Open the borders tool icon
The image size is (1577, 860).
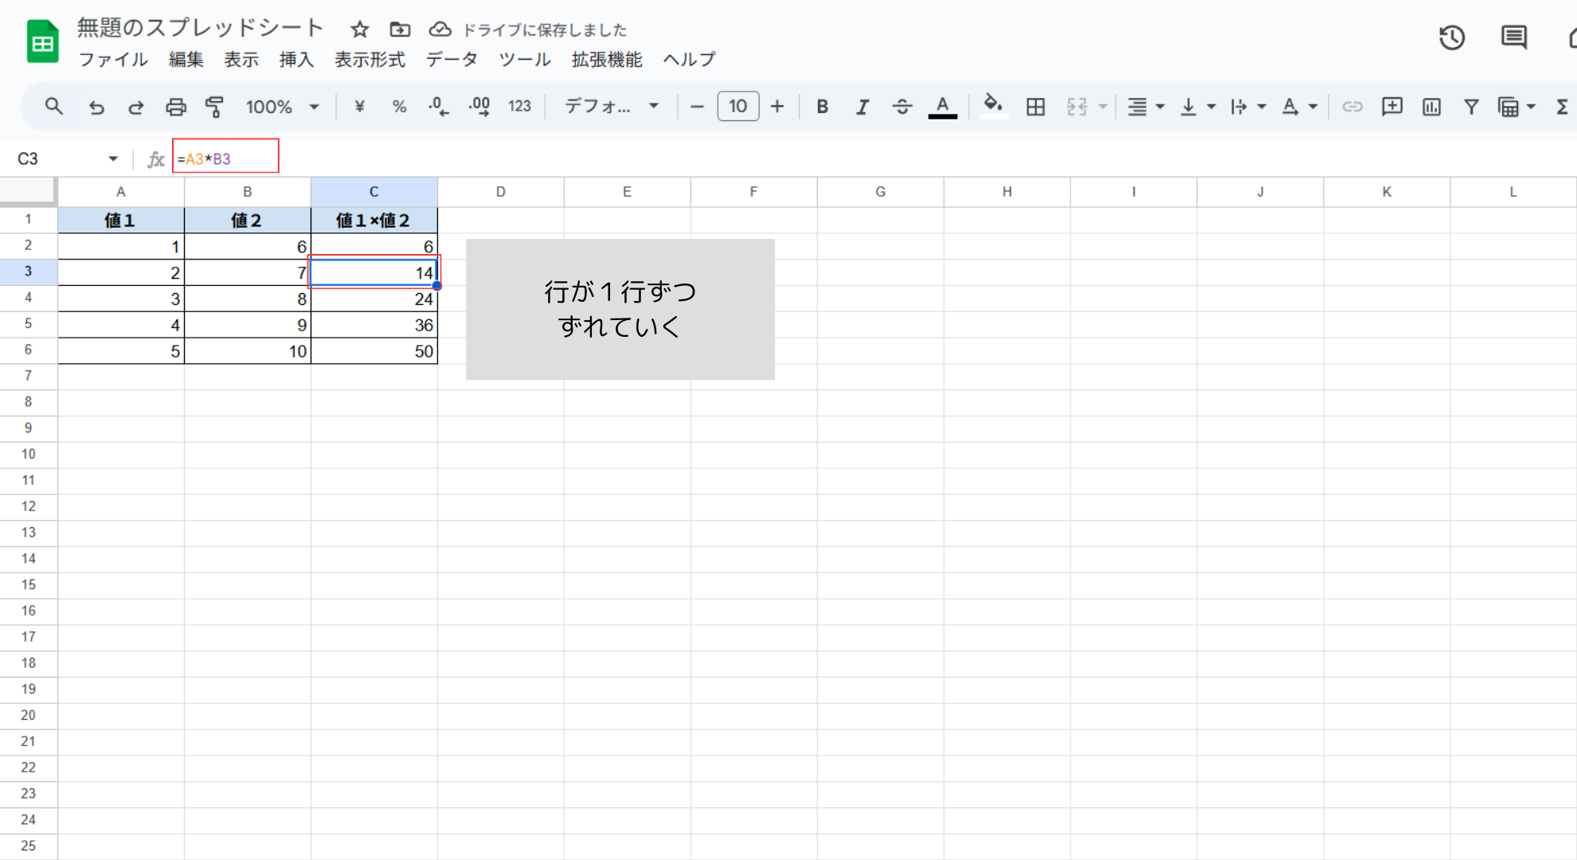click(x=1035, y=107)
